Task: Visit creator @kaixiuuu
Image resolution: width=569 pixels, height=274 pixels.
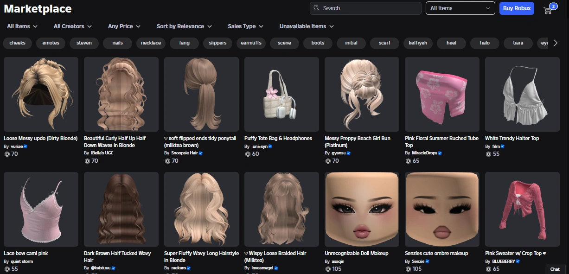Action: tap(100, 268)
